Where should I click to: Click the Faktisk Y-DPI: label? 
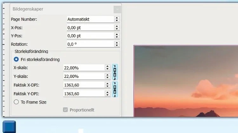pos(26,94)
